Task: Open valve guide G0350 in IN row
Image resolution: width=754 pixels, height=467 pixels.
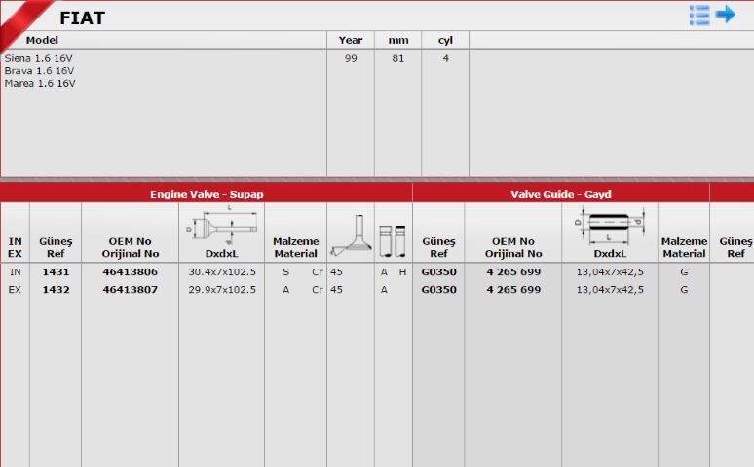Action: pyautogui.click(x=438, y=272)
